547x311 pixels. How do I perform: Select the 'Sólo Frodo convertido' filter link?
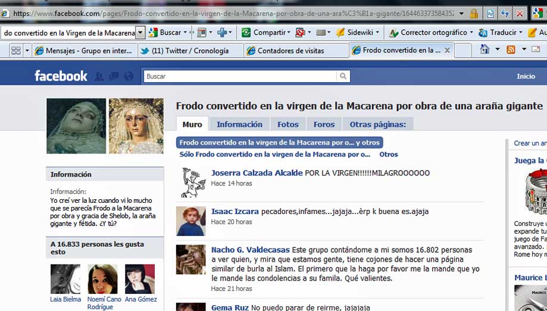pos(275,155)
